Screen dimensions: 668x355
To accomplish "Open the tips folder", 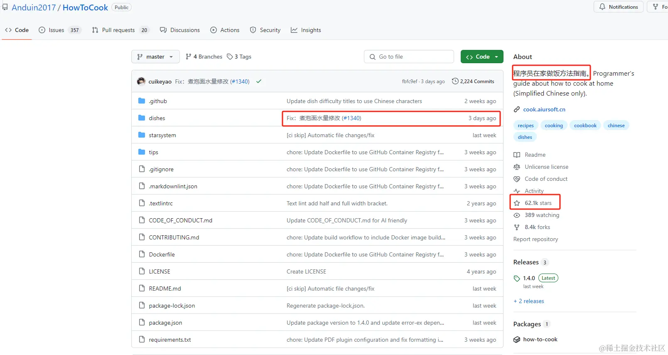I will coord(154,152).
